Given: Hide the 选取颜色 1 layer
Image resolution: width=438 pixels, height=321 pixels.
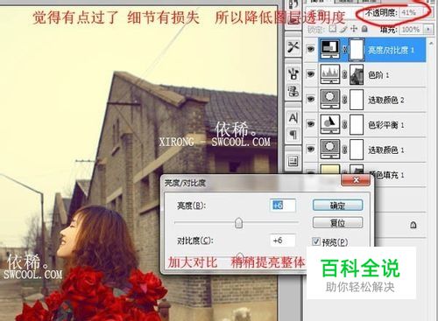Looking at the screenshot, I should point(311,149).
